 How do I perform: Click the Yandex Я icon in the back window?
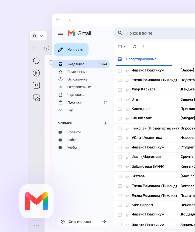pos(47,48)
